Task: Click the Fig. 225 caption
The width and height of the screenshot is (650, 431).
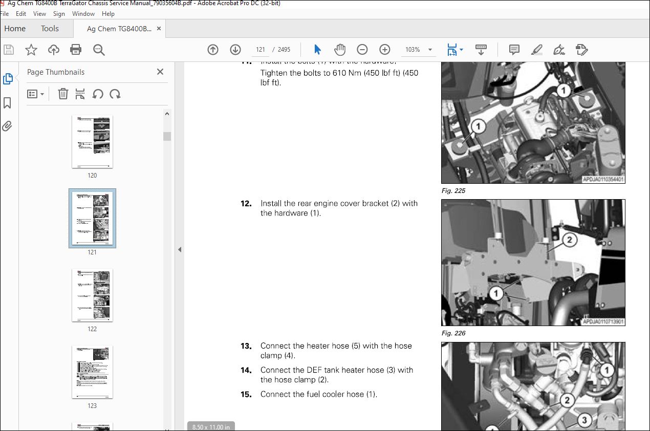Action: coord(453,191)
